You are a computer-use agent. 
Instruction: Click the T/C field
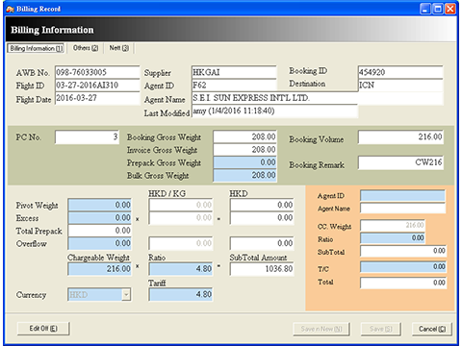403,267
